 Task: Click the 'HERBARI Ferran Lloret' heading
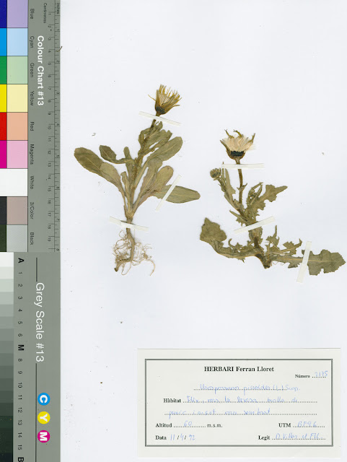(239, 369)
